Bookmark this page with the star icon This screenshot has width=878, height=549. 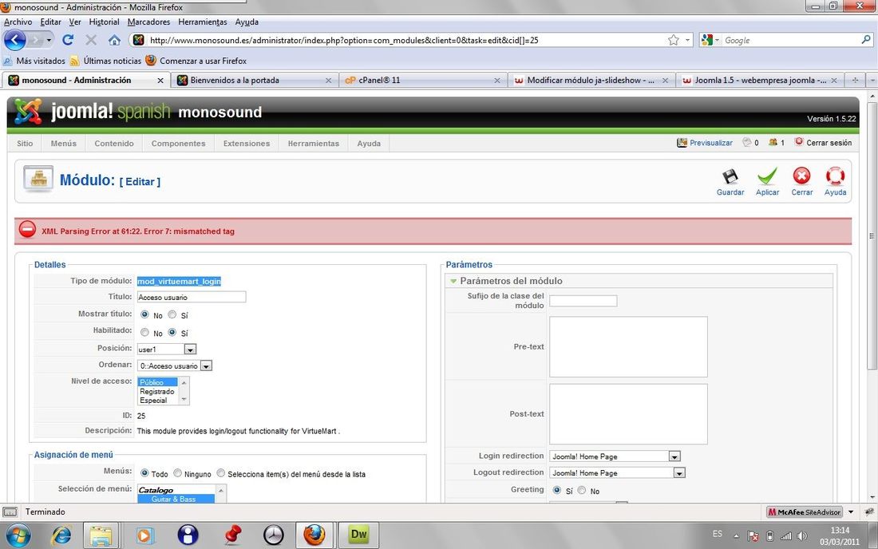pos(674,40)
